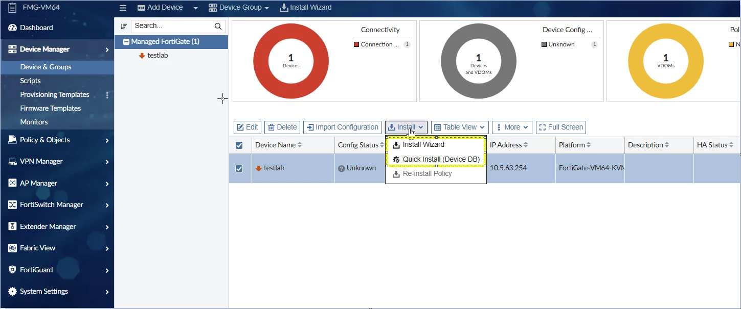The height and width of the screenshot is (309, 741).
Task: Click the sort order icon beside the search box
Action: (123, 26)
